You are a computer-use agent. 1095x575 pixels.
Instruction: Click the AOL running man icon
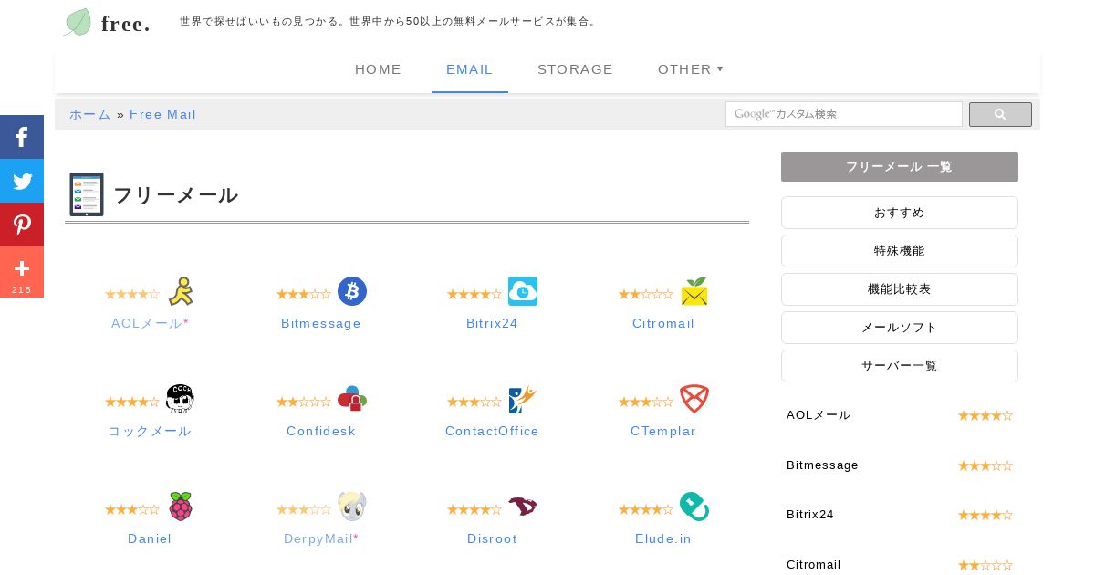(x=181, y=291)
